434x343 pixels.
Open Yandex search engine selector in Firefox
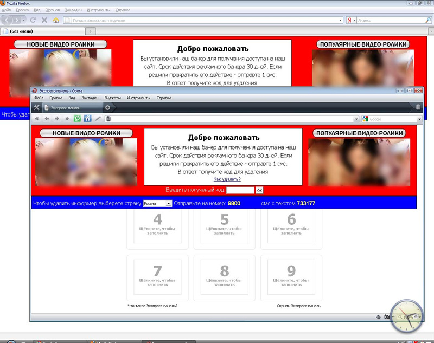tap(351, 20)
